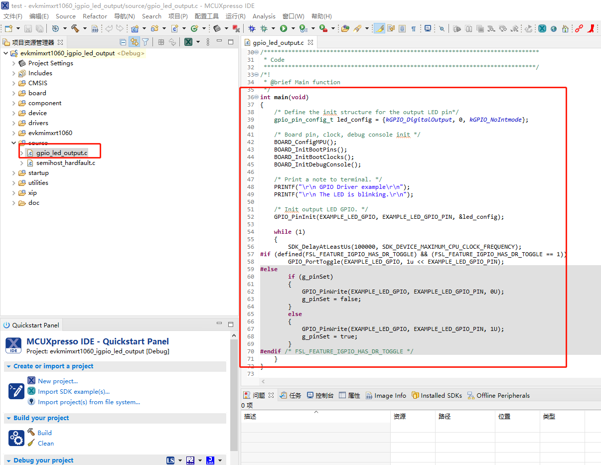This screenshot has width=601, height=465.
Task: Switch to the Installed SDKs tab
Action: pos(437,395)
